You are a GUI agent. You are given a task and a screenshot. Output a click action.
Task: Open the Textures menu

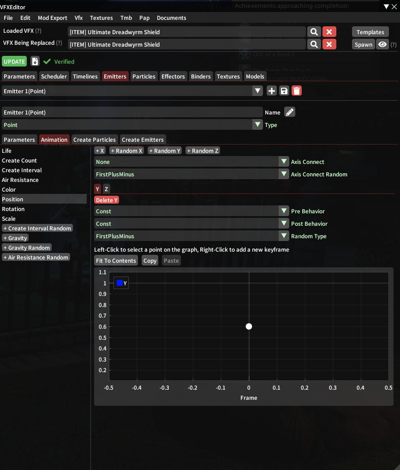pyautogui.click(x=101, y=18)
